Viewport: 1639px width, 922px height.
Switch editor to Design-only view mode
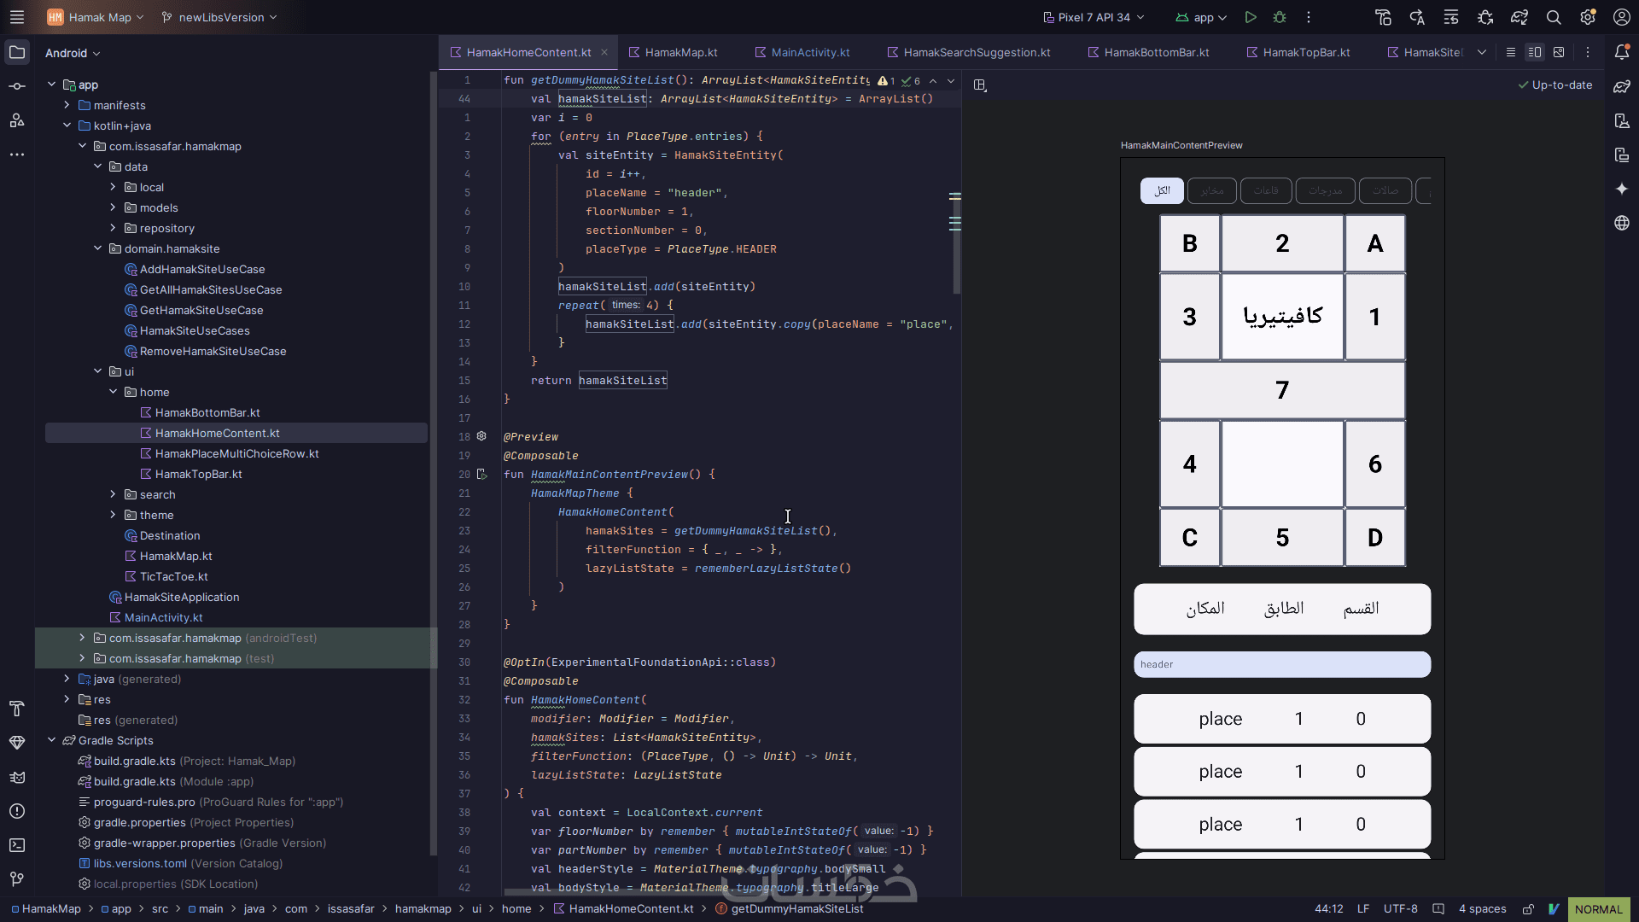click(1559, 52)
